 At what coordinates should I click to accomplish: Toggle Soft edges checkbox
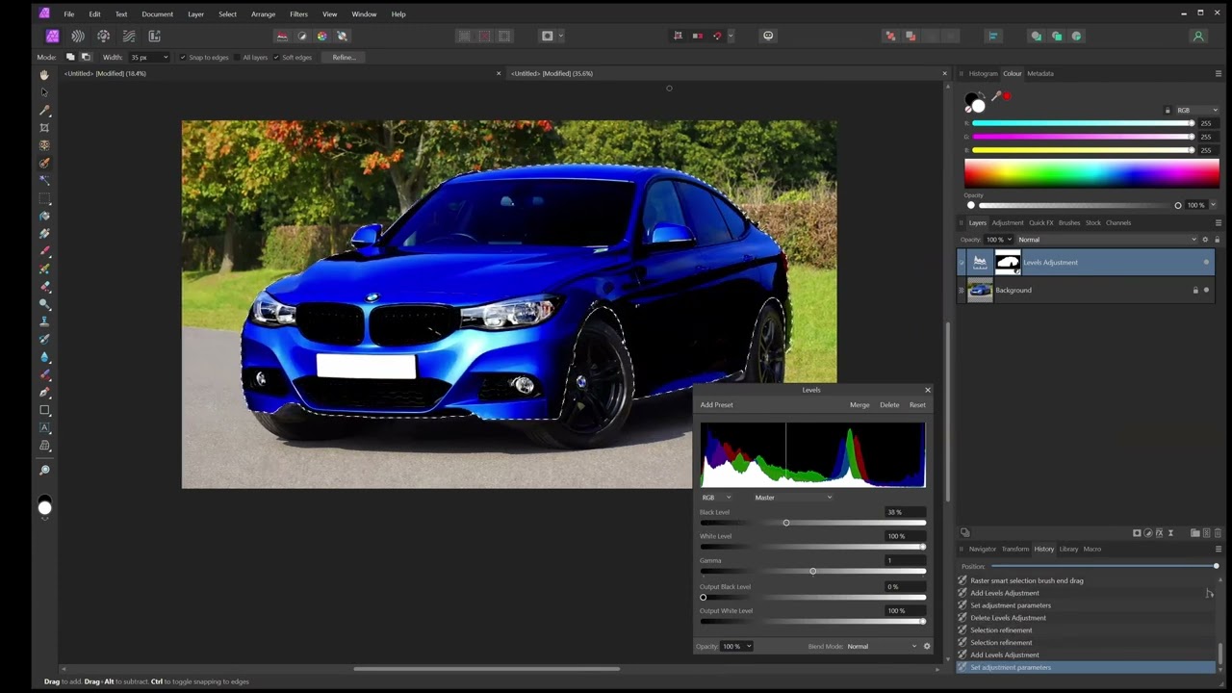click(x=276, y=57)
